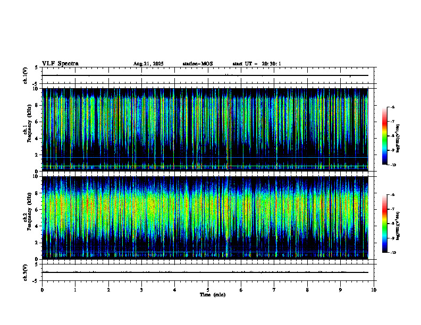Image resolution: width=421 pixels, height=325 pixels.
Task: Click the time axis tick label '0'
Action: pos(42,290)
